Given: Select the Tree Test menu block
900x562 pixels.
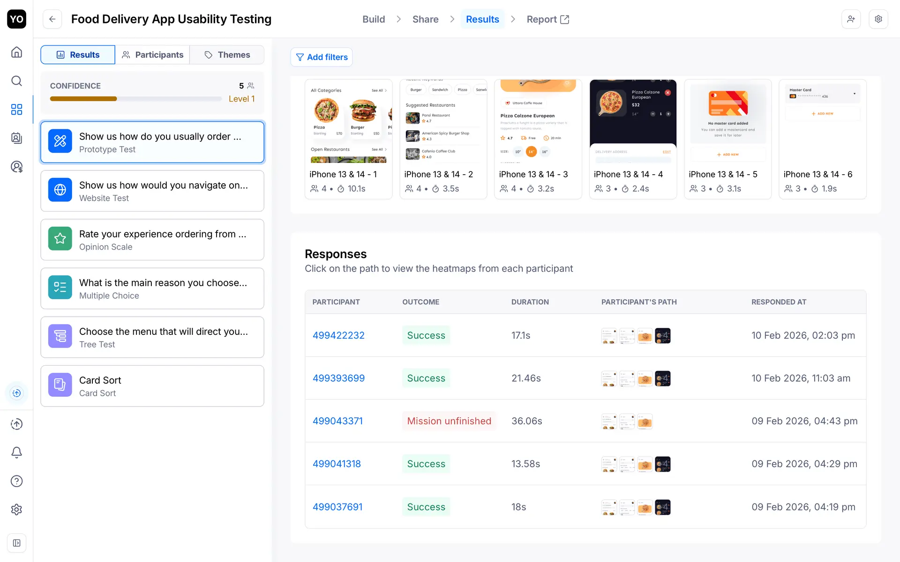Looking at the screenshot, I should [152, 337].
